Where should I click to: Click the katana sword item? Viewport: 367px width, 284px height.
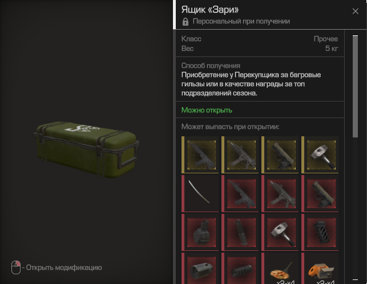click(x=200, y=193)
